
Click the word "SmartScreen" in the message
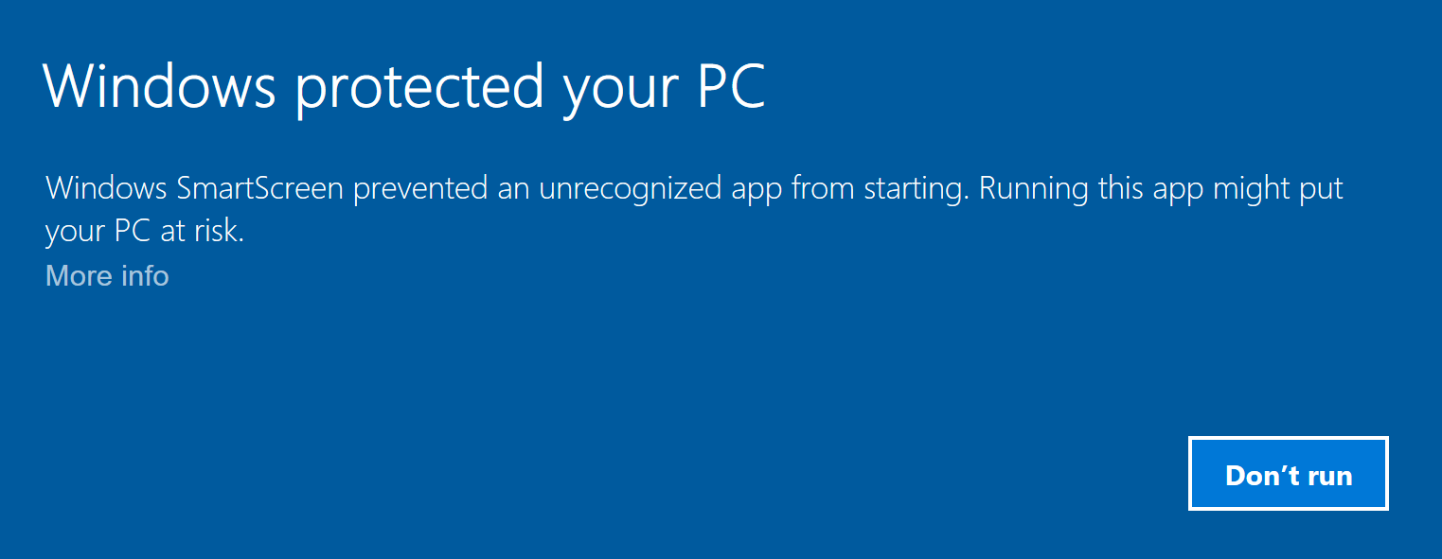[x=259, y=189]
